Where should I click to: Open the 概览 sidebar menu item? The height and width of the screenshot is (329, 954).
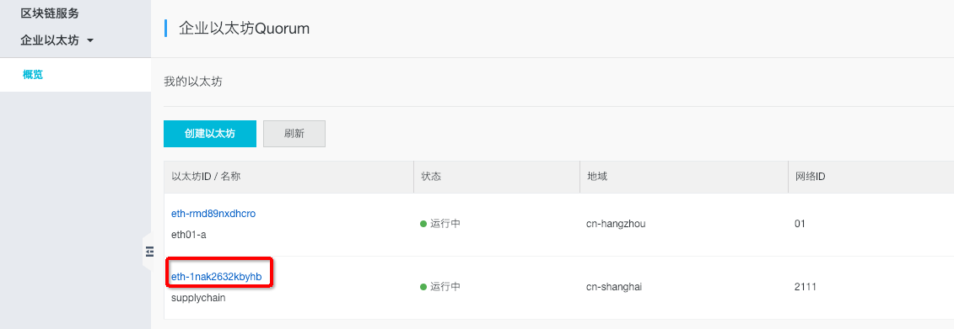tap(33, 75)
